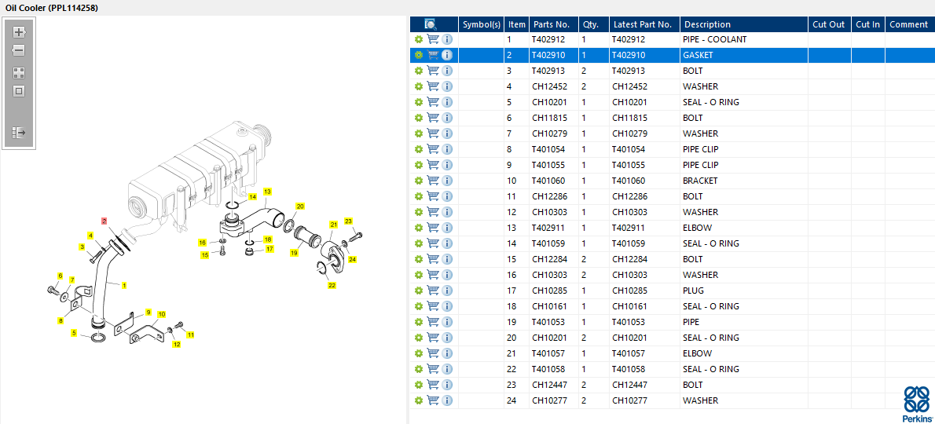Click gear icon for T402910 GASKET row
Viewport: 935px width, 424px height.
pos(419,56)
